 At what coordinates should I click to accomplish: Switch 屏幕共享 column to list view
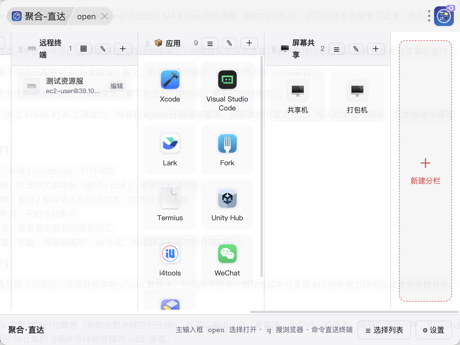(x=337, y=49)
